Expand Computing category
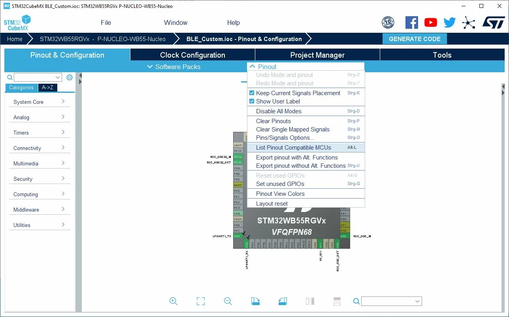This screenshot has height=317, width=509. pyautogui.click(x=40, y=194)
